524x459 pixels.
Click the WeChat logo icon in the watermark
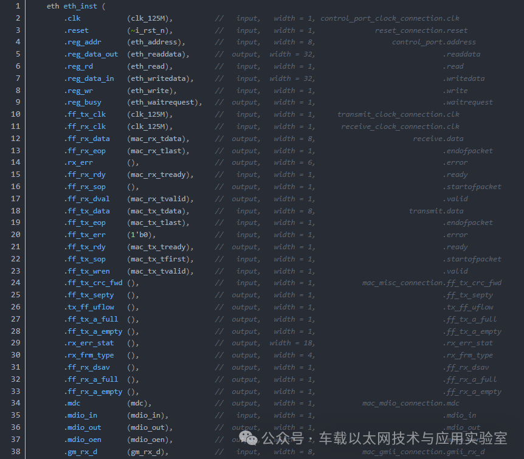tap(248, 438)
